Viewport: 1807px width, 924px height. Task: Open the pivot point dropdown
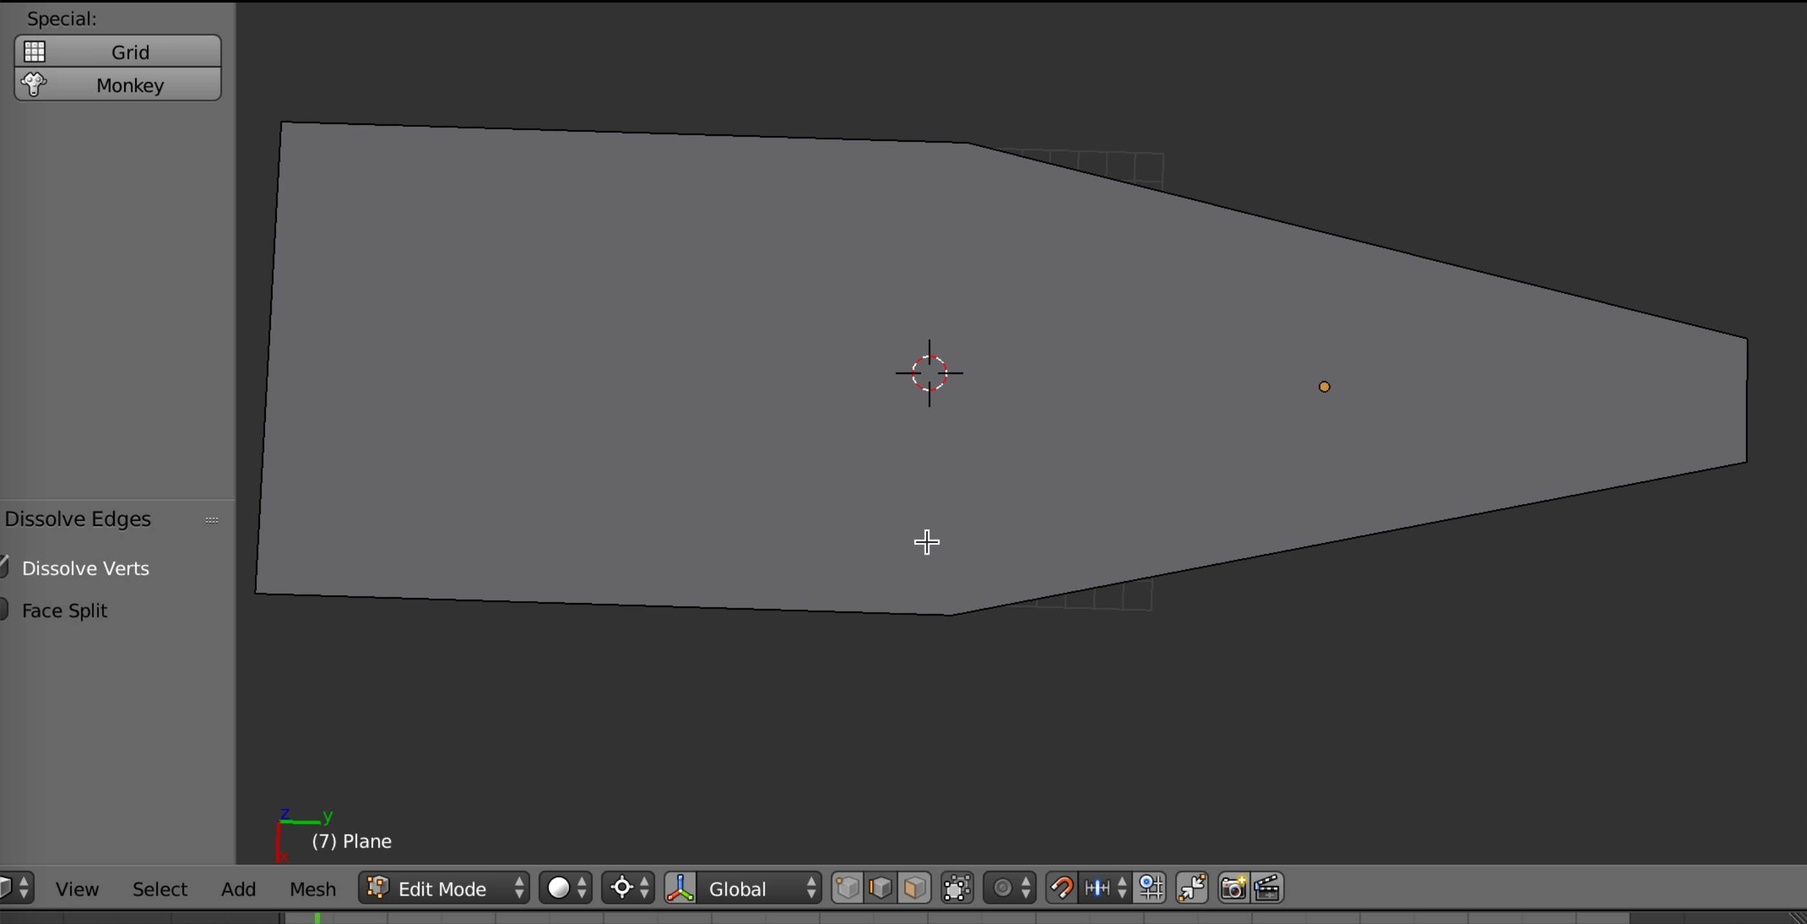[x=628, y=888]
